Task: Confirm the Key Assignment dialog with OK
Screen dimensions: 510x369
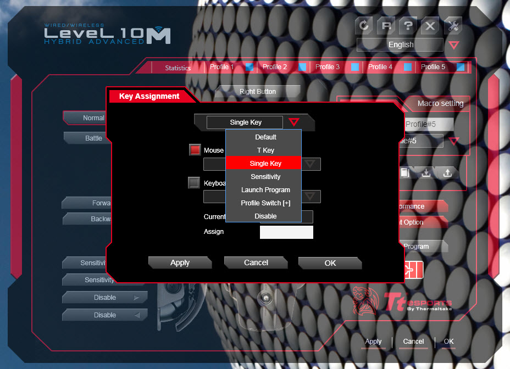Action: 330,263
